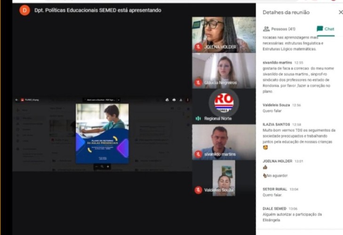Screen dimensions: 343x235
Task: Open the Chat tab
Action: pyautogui.click(x=326, y=29)
